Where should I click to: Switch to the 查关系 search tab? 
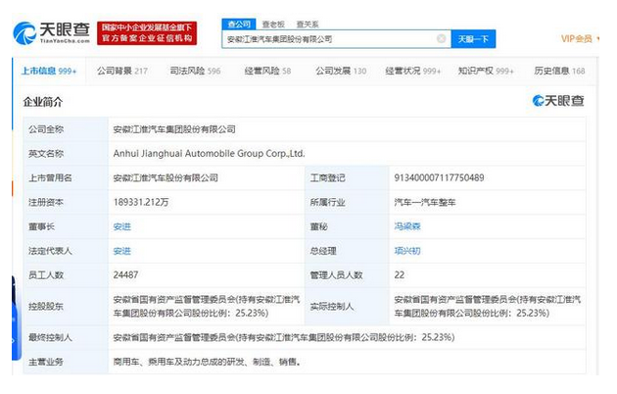coord(308,25)
